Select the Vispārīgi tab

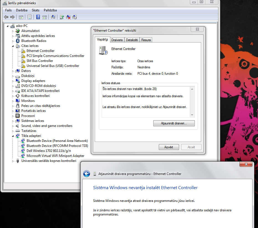(102, 39)
